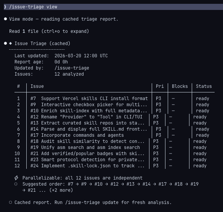Click the bullet beside 'View mode' message

click(x=5, y=19)
